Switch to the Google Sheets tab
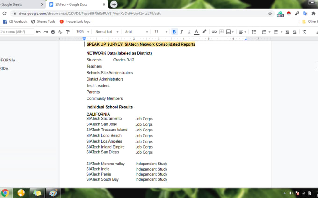This screenshot has height=198, width=318. [x=20, y=4]
